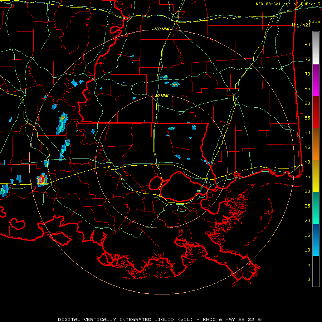Click the scale value 40
Image resolution: width=322 pixels, height=322 pixels.
(307, 162)
